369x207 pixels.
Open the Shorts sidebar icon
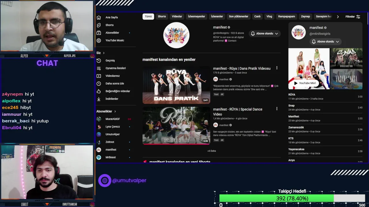[x=99, y=25]
